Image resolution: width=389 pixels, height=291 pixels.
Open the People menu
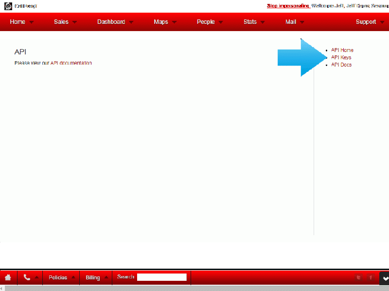click(210, 22)
